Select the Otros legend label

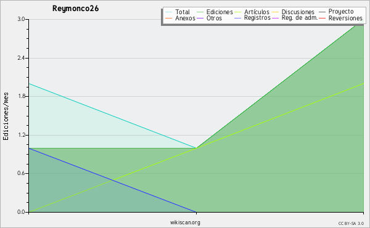coord(214,18)
